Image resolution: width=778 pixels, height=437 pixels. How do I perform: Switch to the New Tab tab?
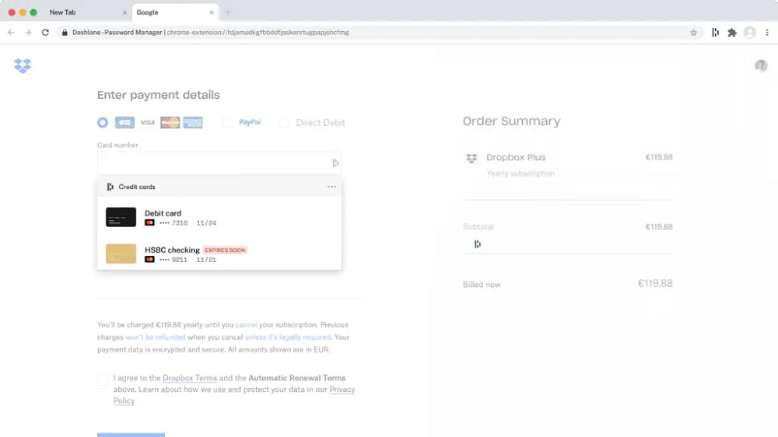(86, 12)
